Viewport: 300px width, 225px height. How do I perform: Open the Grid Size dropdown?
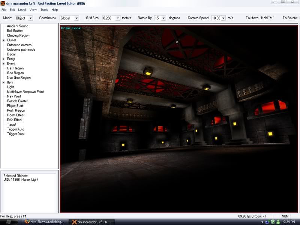(118, 18)
